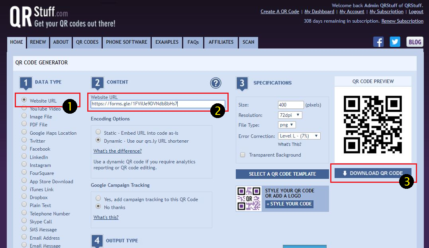The width and height of the screenshot is (429, 248).
Task: Select Yes, add campaign tracking option
Action: click(98, 198)
